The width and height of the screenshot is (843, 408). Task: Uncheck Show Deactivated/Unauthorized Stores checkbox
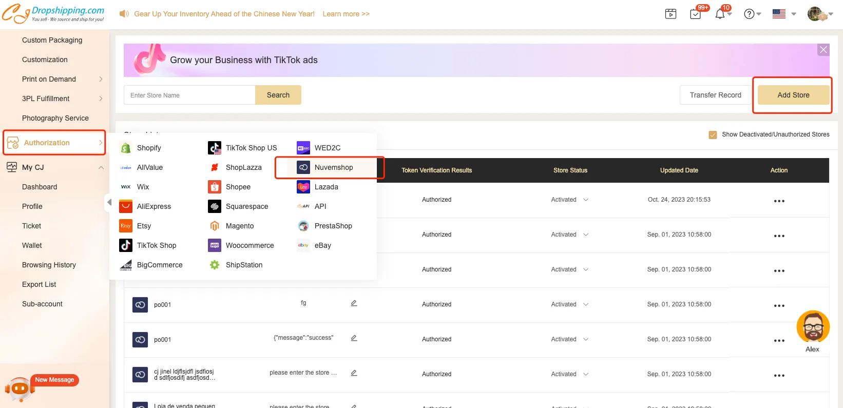713,135
